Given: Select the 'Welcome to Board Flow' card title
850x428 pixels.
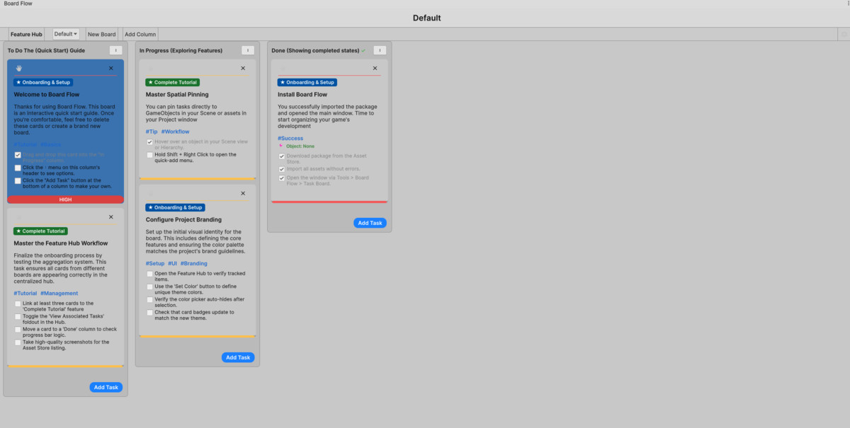Looking at the screenshot, I should point(47,94).
